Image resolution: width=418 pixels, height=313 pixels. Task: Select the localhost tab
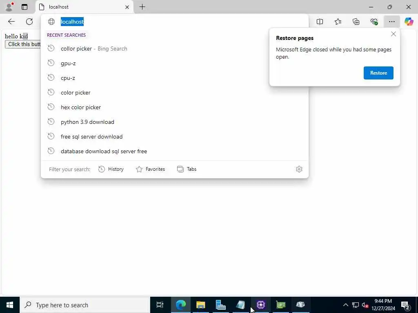[84, 7]
